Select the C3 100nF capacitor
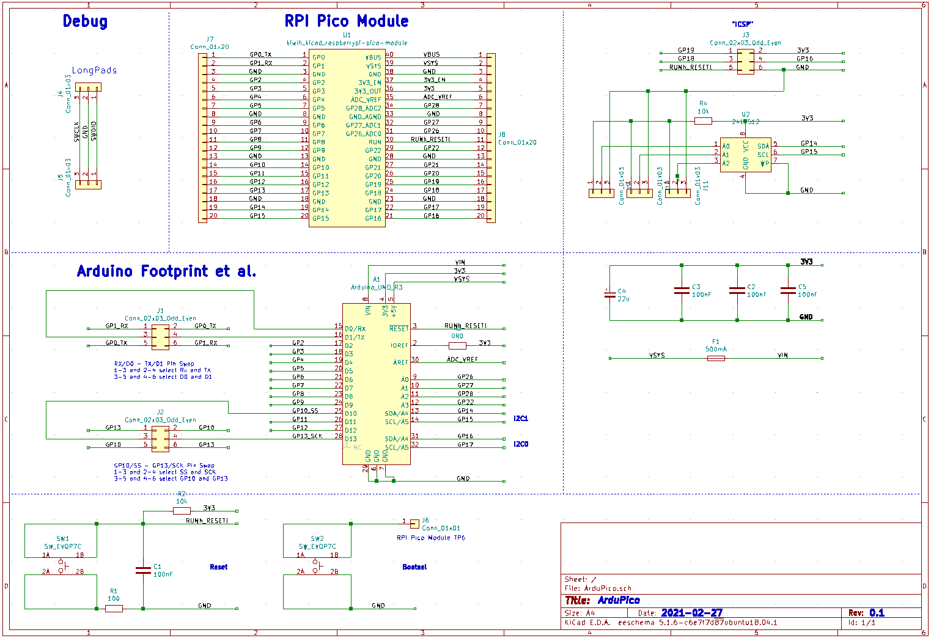The image size is (931, 638). pyautogui.click(x=682, y=291)
